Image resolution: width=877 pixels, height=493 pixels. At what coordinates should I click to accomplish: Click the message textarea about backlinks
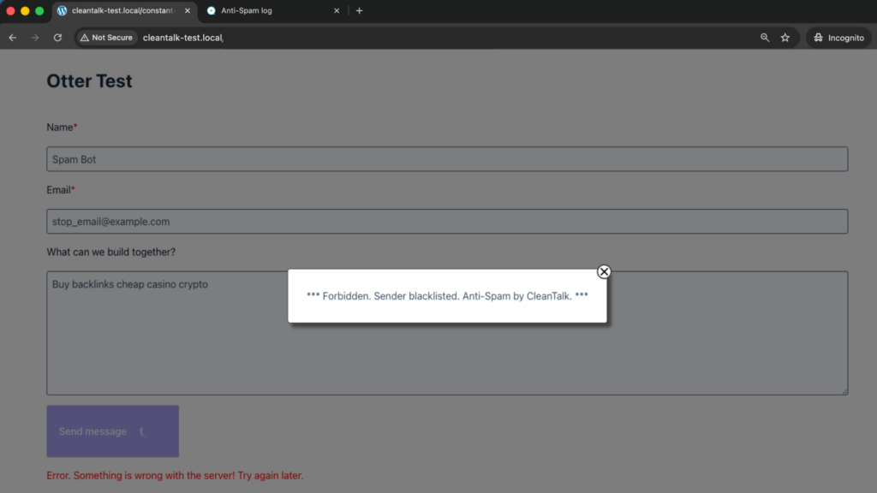click(447, 333)
